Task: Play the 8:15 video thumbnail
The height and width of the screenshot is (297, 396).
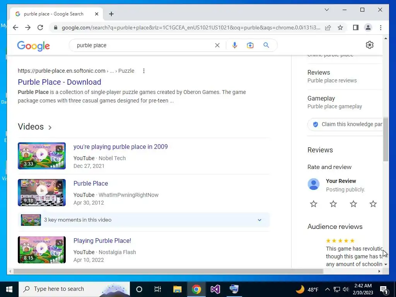Action: pyautogui.click(x=42, y=250)
